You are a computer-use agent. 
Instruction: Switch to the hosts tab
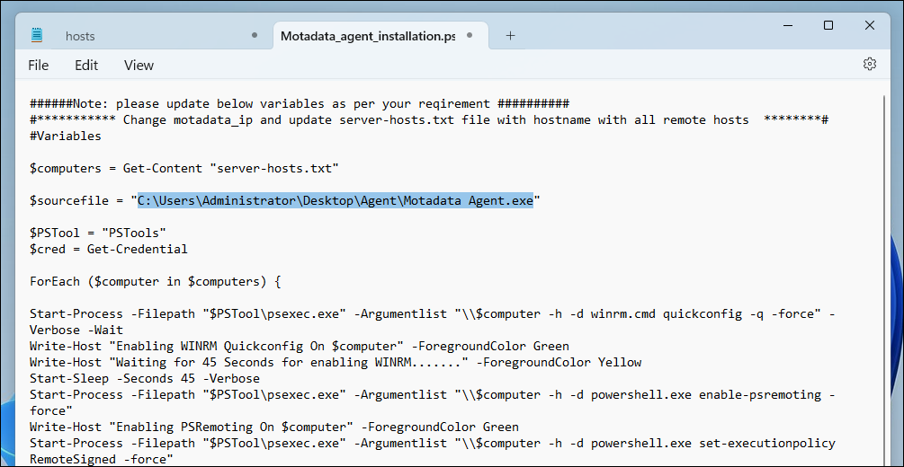(80, 36)
